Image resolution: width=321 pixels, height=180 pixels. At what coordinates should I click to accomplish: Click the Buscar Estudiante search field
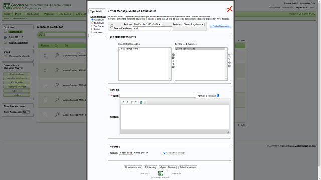(152, 28)
